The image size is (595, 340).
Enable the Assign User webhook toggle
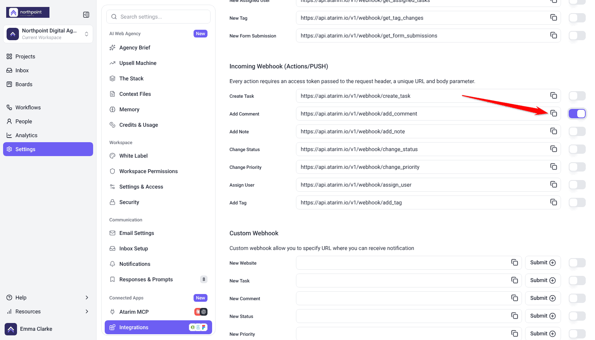point(577,185)
